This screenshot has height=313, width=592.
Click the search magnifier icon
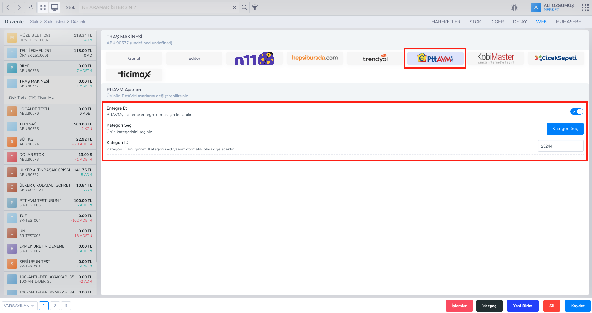(245, 7)
